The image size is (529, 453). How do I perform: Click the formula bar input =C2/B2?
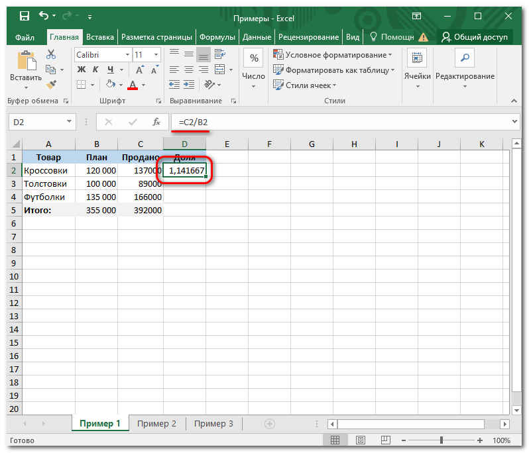coord(341,122)
